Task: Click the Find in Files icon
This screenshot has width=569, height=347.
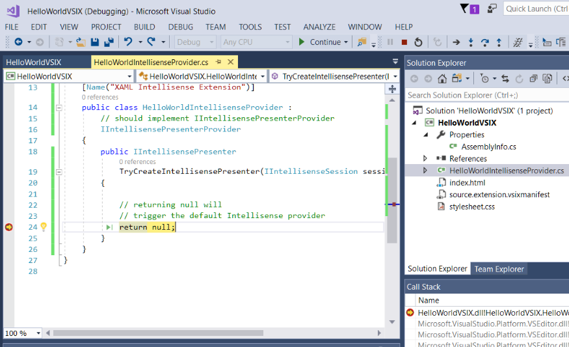Action: [x=362, y=42]
